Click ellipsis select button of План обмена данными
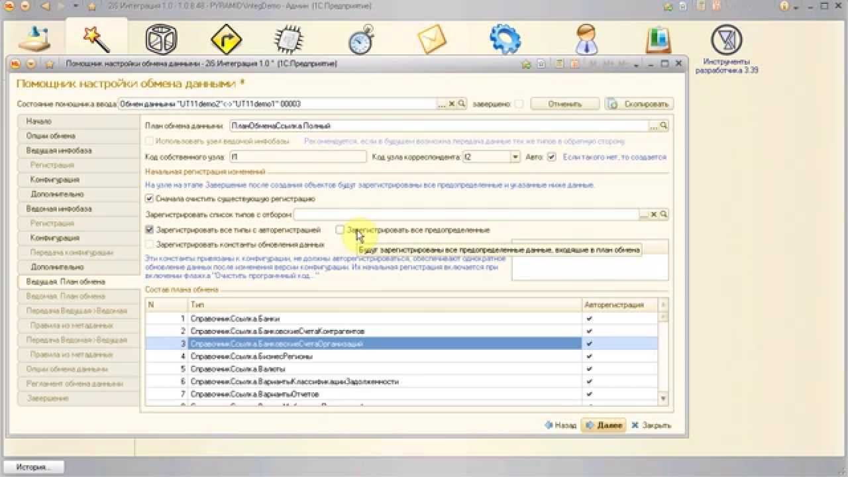The height and width of the screenshot is (477, 848). (x=653, y=125)
